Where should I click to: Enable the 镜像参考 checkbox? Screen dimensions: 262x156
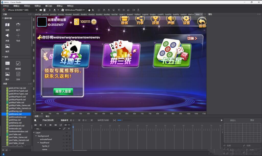[59, 120]
